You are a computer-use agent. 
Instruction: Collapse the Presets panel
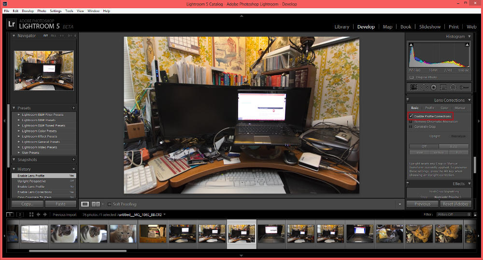(x=14, y=108)
